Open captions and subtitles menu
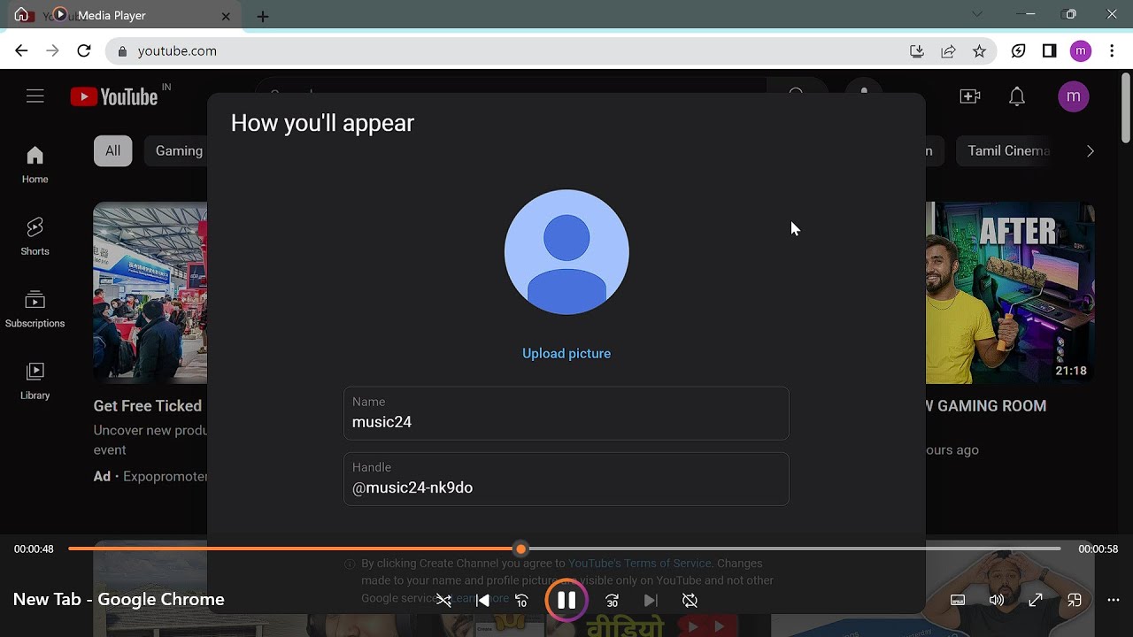This screenshot has height=637, width=1133. pos(958,600)
